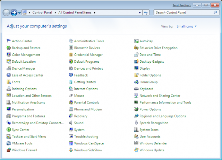The image size is (222, 160).
Task: Open the Fonts folder icon
Action: 9,82
